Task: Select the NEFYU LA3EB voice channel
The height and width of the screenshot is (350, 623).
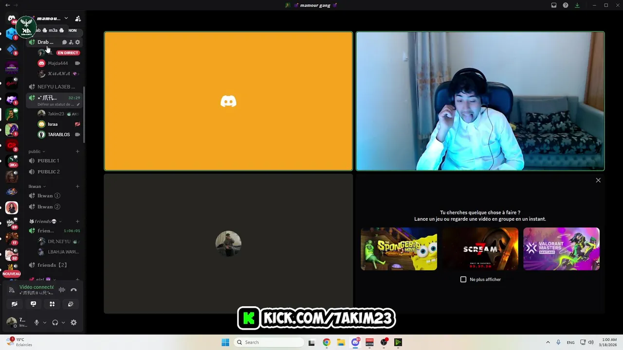Action: [x=55, y=87]
